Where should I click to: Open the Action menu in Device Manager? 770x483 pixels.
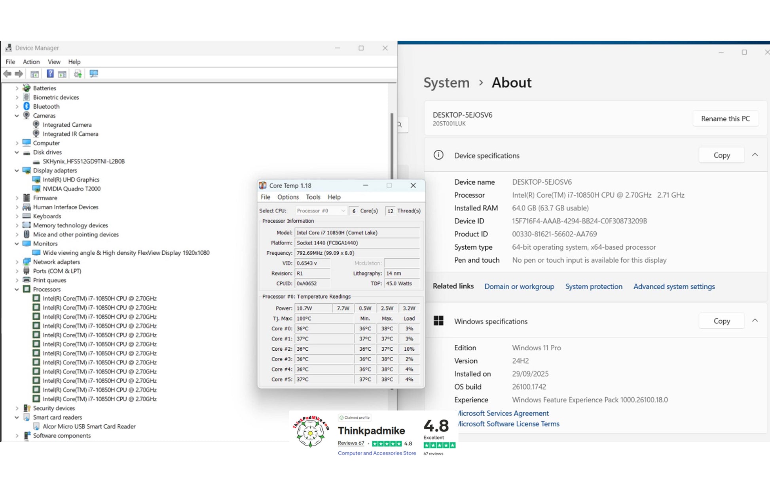(x=31, y=62)
